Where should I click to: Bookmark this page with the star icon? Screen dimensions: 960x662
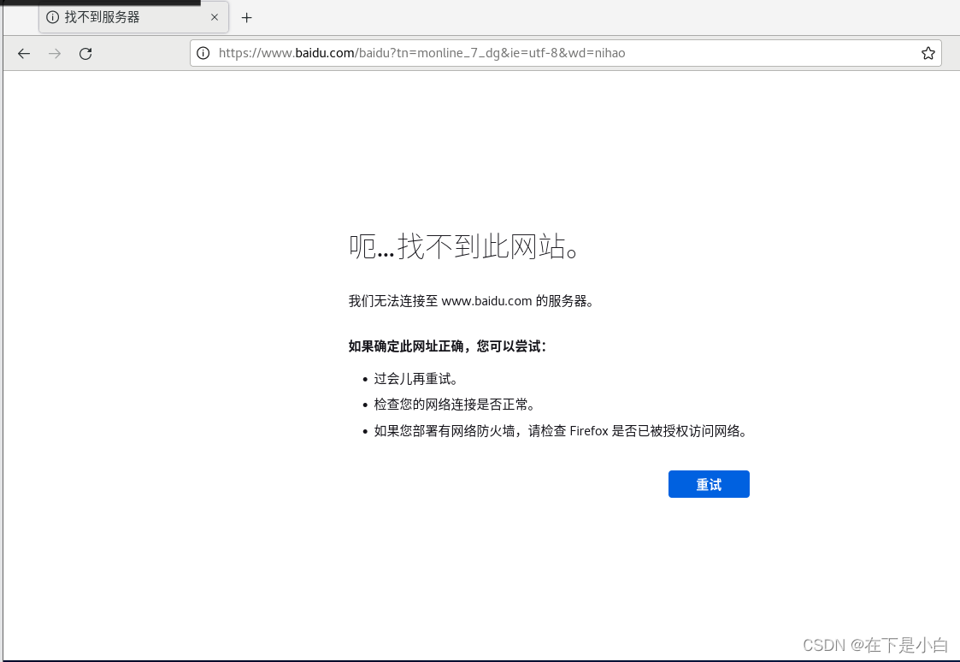[928, 53]
